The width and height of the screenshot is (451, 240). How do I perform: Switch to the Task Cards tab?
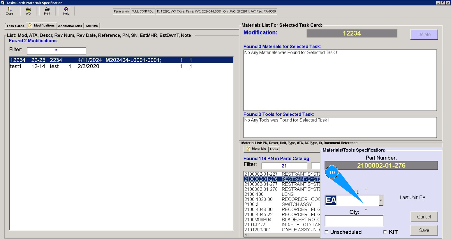[15, 26]
